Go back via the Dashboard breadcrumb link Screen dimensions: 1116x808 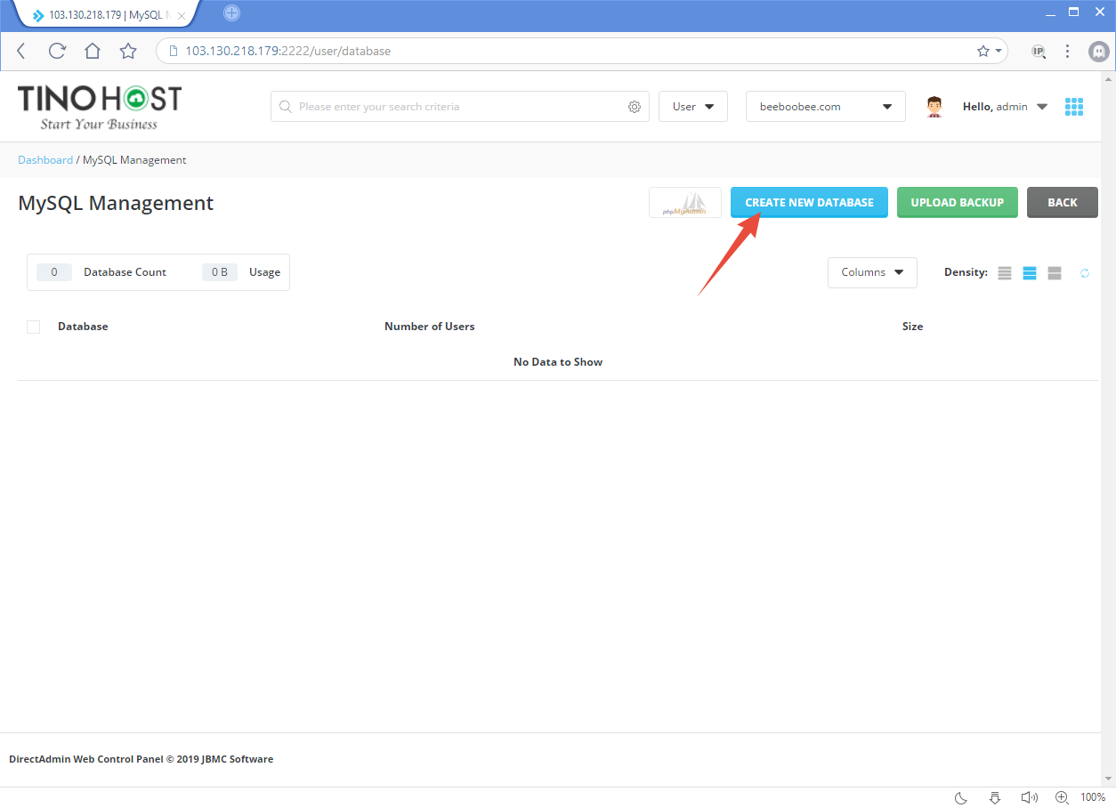[45, 159]
